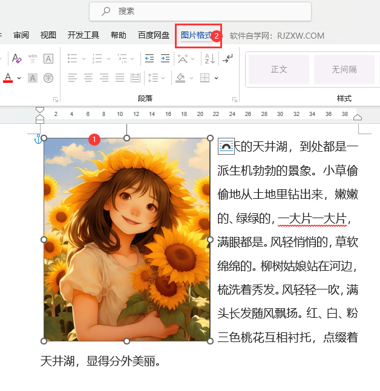The height and width of the screenshot is (391, 380).
Task: Click the first line indent ruler marker
Action: (x=40, y=110)
